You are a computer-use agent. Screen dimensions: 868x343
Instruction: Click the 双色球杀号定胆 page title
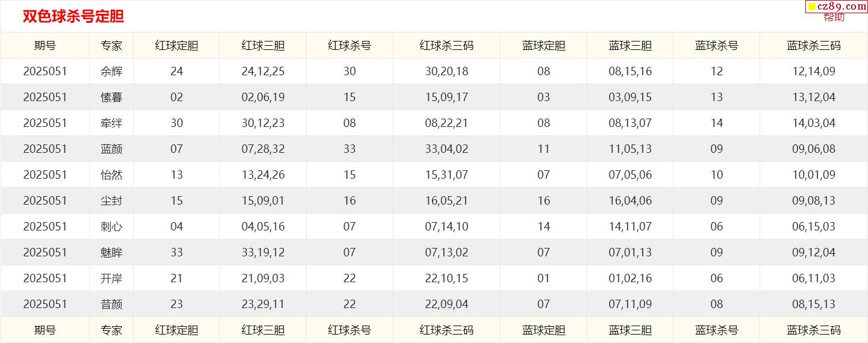click(x=73, y=17)
